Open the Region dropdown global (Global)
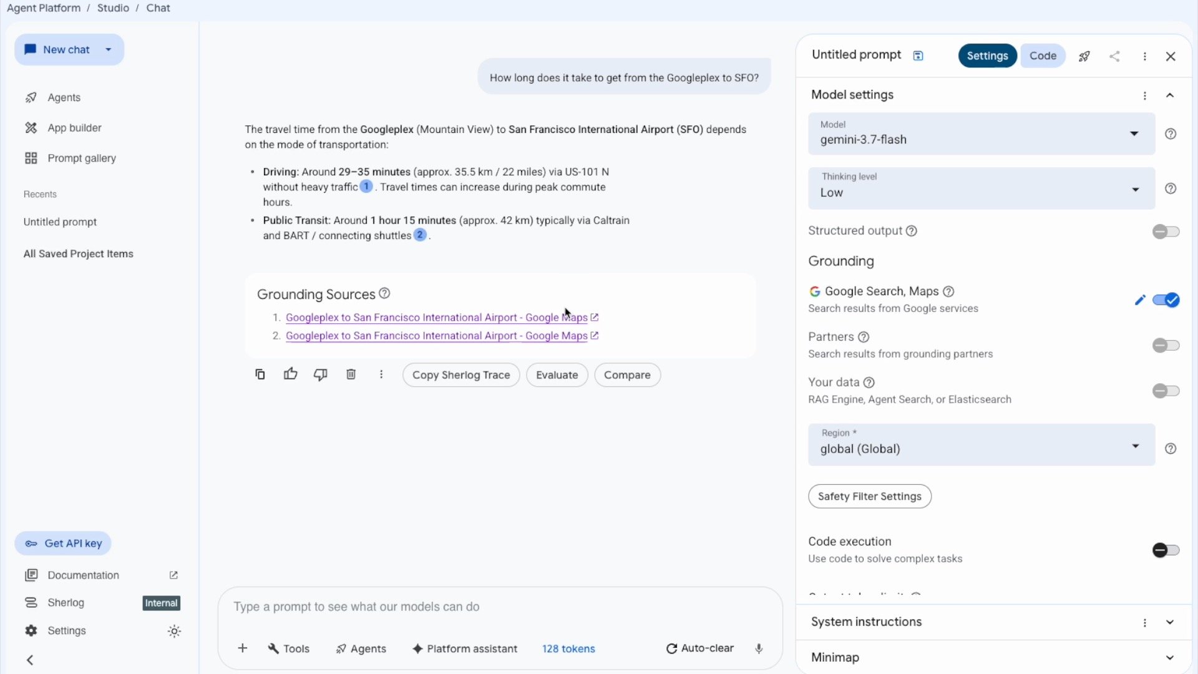 (981, 445)
